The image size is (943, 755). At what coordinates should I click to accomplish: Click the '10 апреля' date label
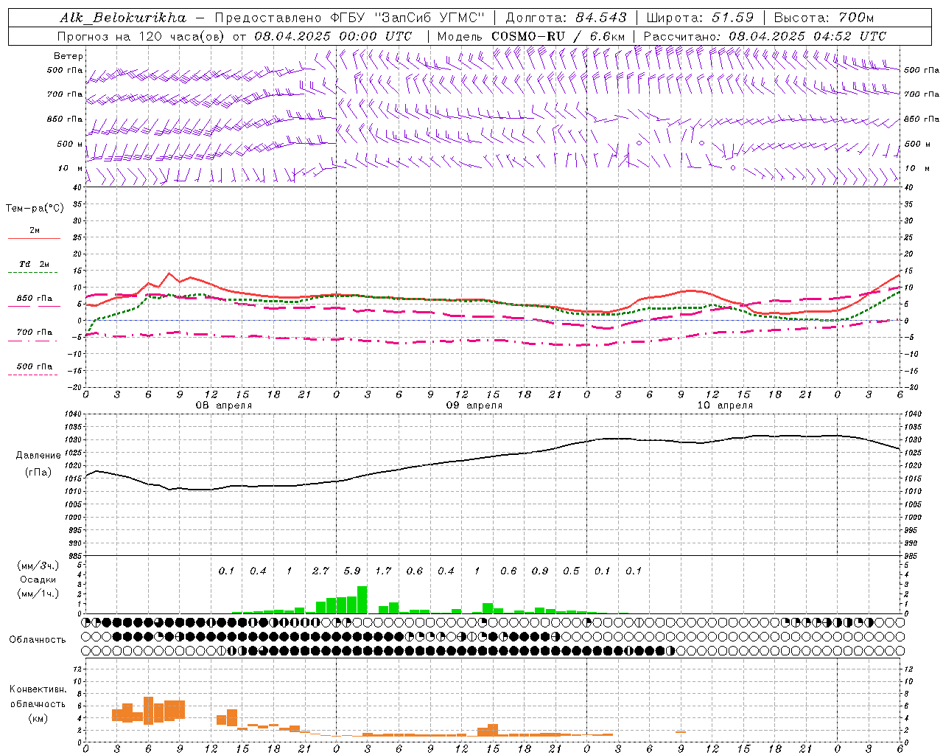point(725,406)
